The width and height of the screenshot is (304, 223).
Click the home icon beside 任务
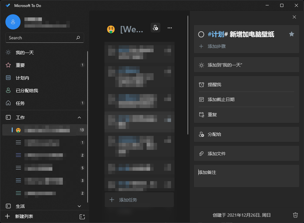point(8,103)
